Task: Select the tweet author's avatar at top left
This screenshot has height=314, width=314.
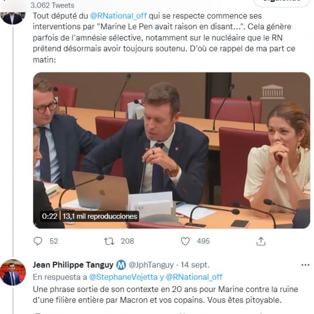Action: point(13,18)
